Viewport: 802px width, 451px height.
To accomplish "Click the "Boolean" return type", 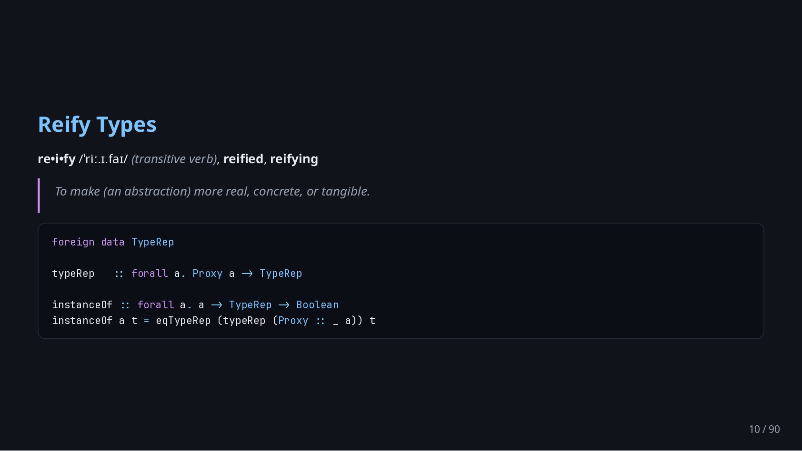I will (x=318, y=305).
